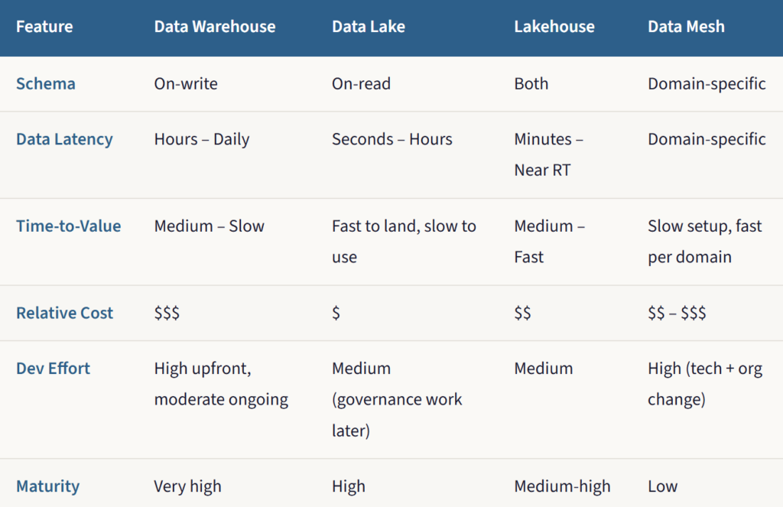Screen dimensions: 783x507
Task: Click the On-write schema cell
Action: 186,83
